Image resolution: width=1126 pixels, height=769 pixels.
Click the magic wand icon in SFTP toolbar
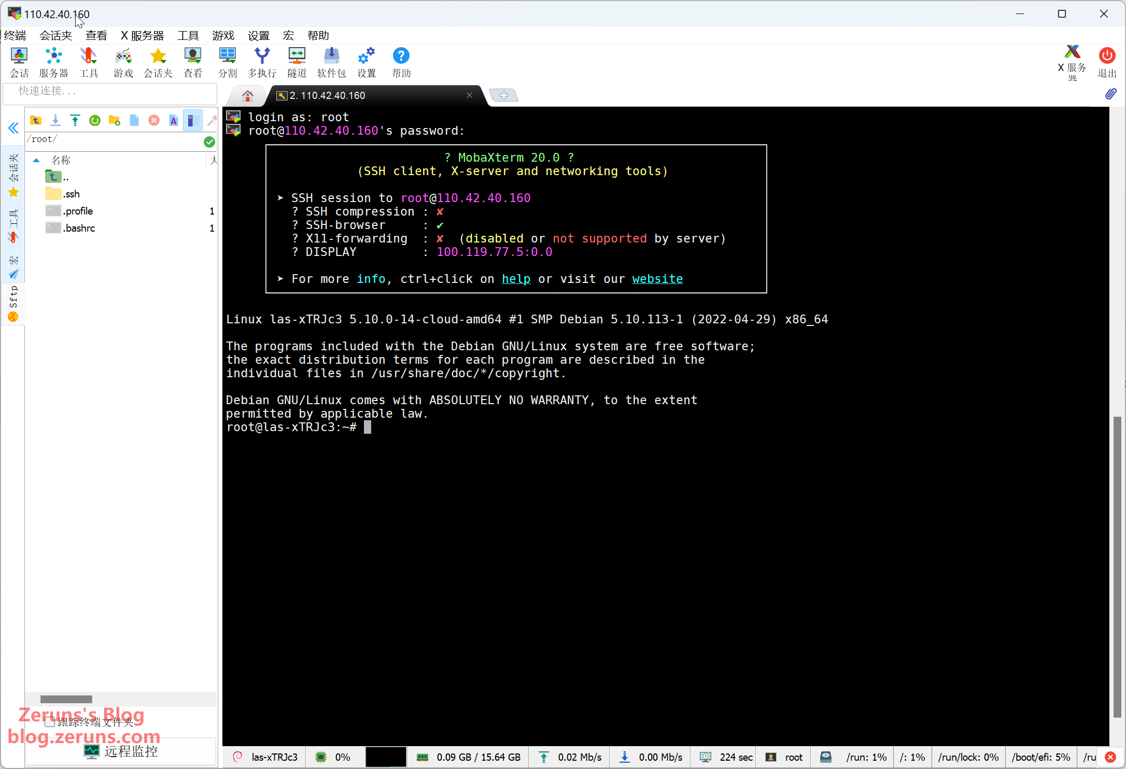(212, 121)
